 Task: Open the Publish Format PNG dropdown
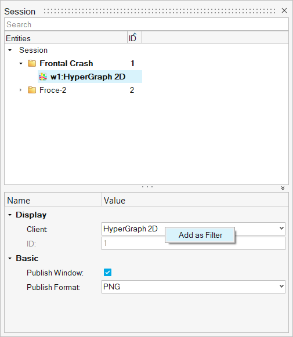(x=193, y=287)
